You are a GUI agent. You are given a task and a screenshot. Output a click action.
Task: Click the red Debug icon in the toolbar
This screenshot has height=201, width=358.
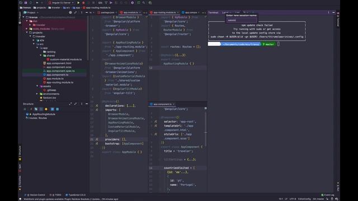pyautogui.click(x=83, y=3)
